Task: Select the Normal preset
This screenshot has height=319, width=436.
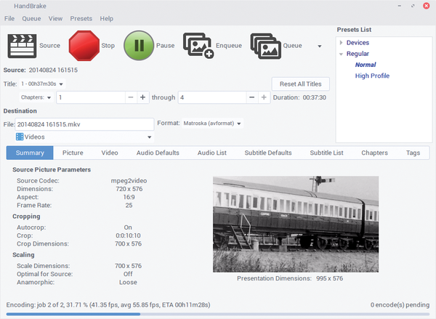Action: [x=366, y=65]
